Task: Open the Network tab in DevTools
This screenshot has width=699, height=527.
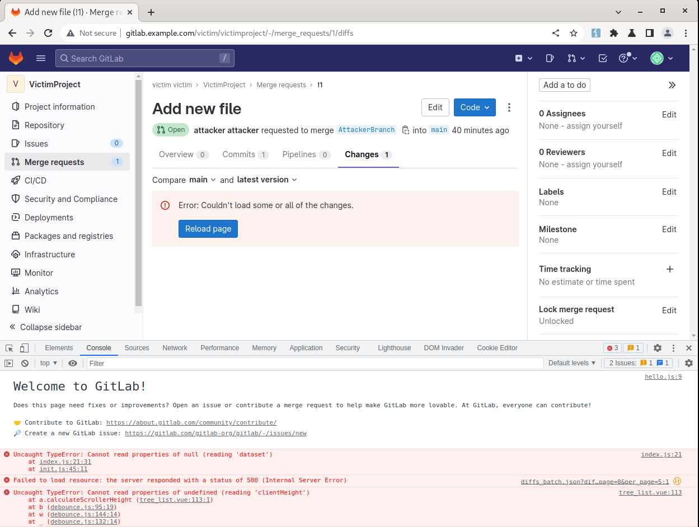Action: [x=175, y=348]
